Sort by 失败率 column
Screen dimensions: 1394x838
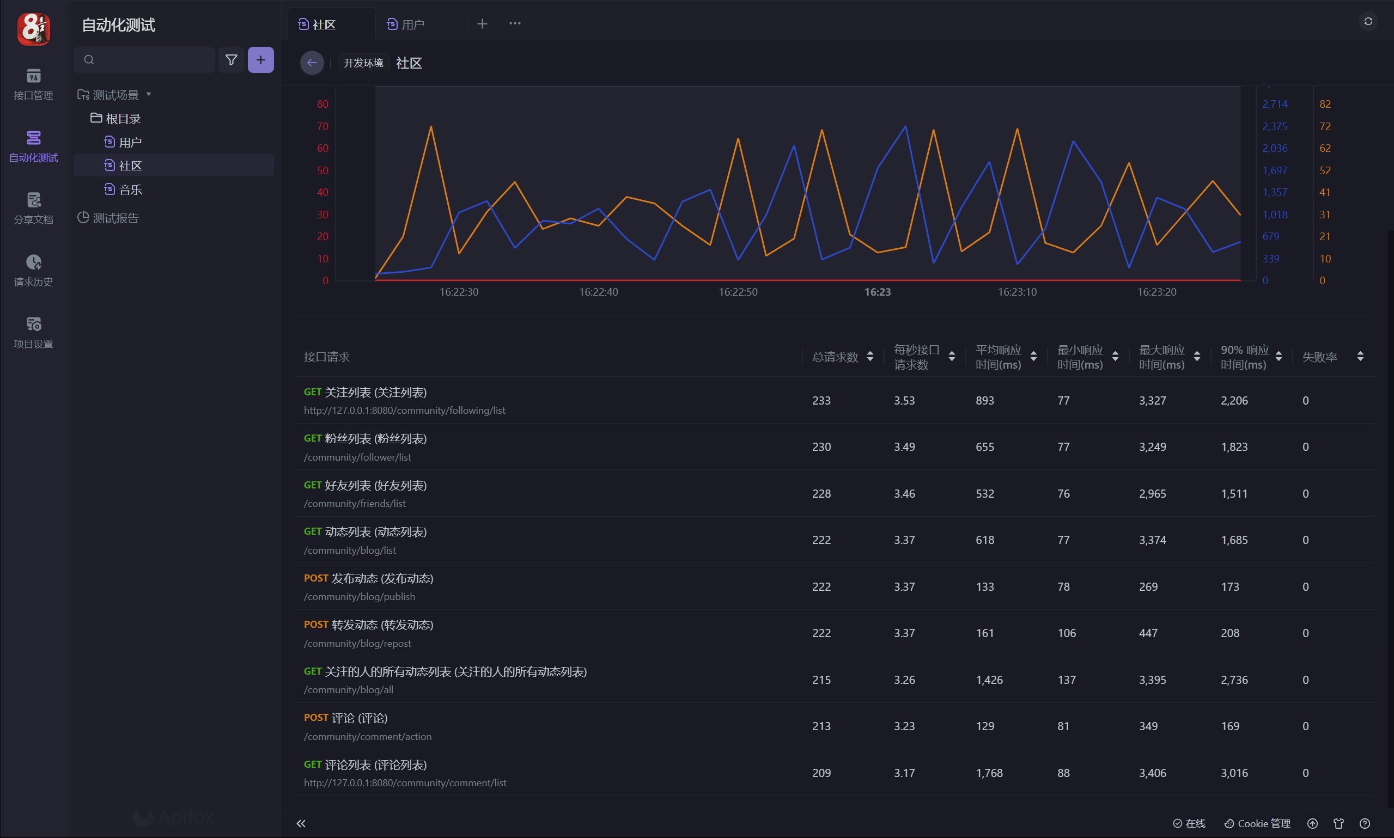tap(1360, 356)
